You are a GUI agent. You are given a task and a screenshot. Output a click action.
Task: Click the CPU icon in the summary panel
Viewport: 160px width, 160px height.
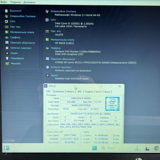click(47, 20)
